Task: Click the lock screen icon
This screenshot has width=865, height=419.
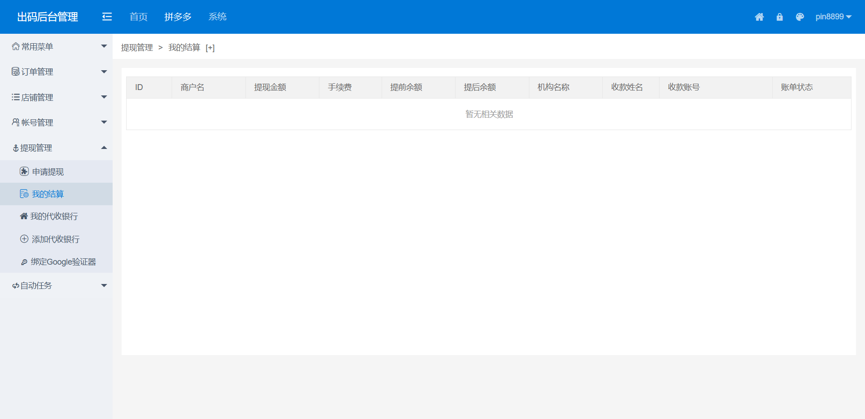Action: pyautogui.click(x=779, y=17)
